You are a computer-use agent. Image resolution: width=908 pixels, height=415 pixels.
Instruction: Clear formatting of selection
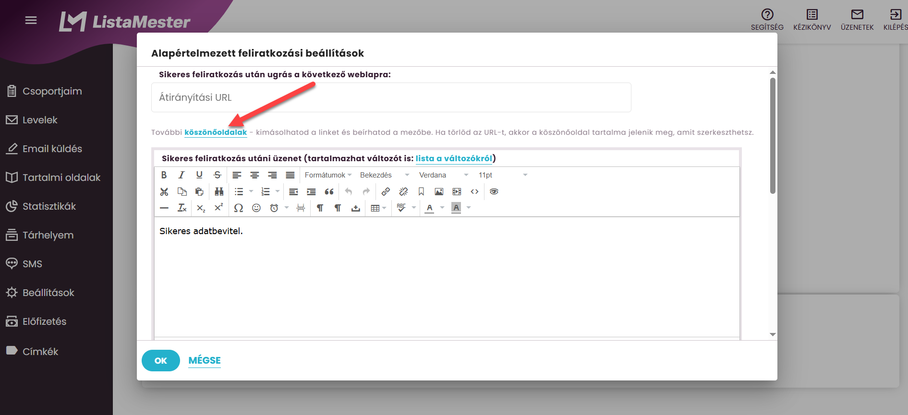[182, 208]
